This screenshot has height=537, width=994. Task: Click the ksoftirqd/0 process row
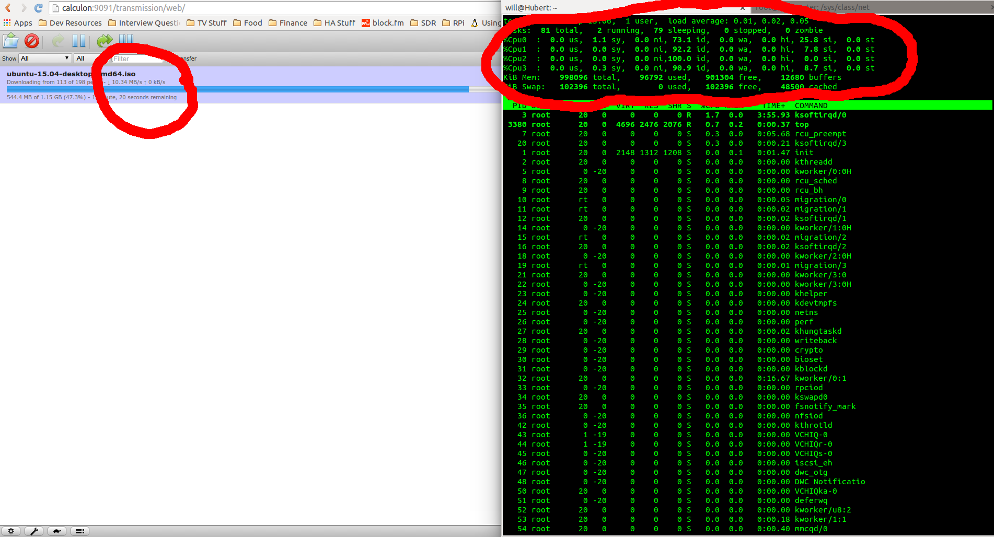click(747, 115)
